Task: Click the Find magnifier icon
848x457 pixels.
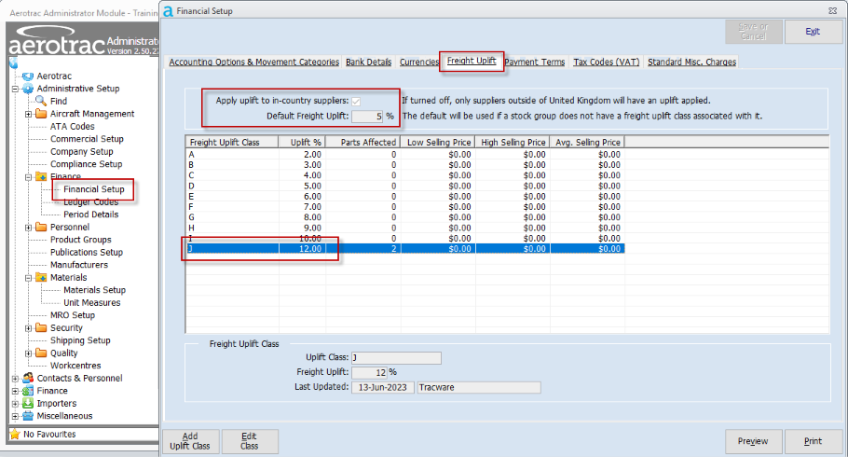Action: coord(41,101)
